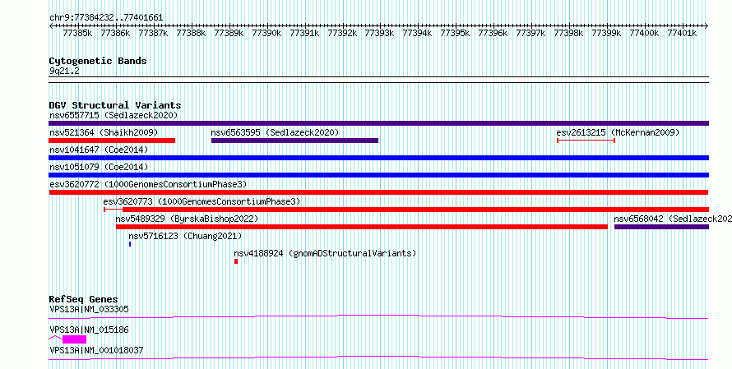Click the nsv521364 (Shaikh2009) label
This screenshot has width=732, height=369.
pyautogui.click(x=104, y=132)
